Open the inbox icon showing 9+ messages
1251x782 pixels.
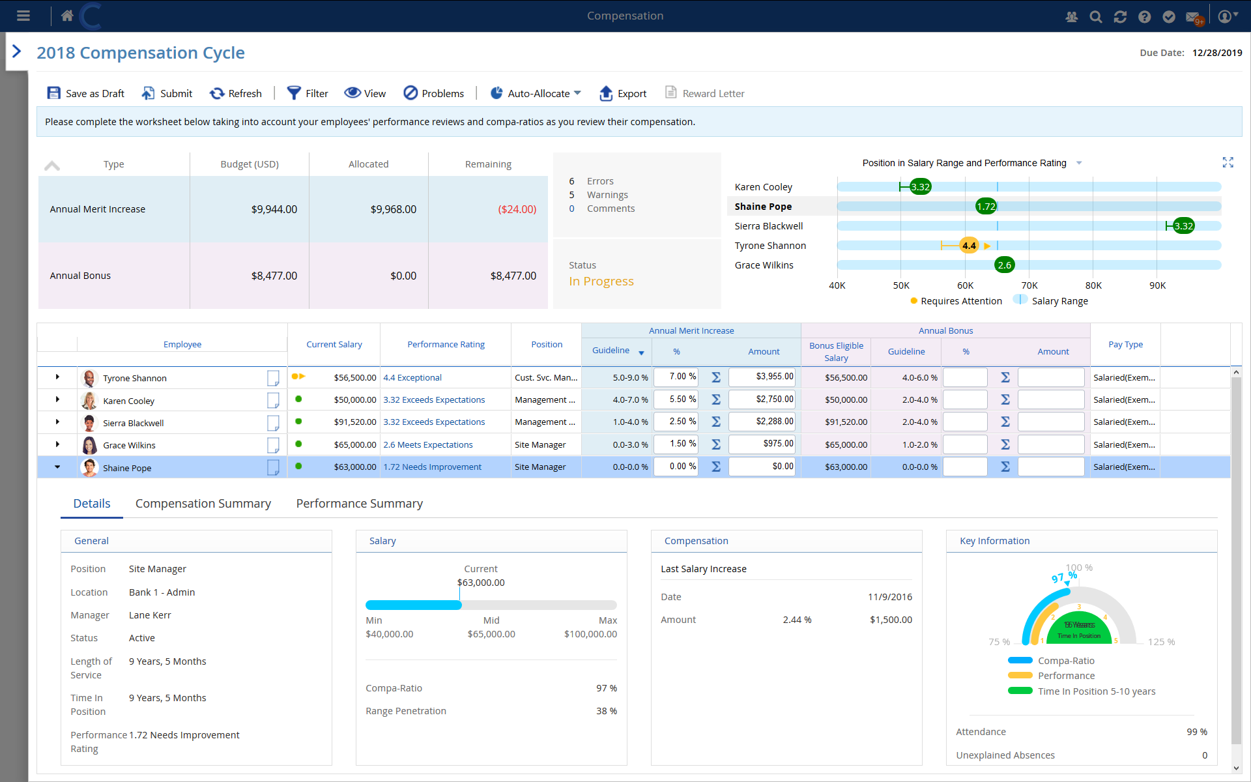pos(1194,16)
